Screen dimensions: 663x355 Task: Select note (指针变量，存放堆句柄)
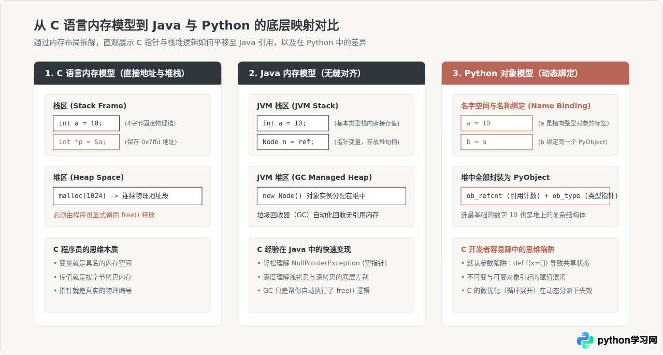pyautogui.click(x=367, y=142)
